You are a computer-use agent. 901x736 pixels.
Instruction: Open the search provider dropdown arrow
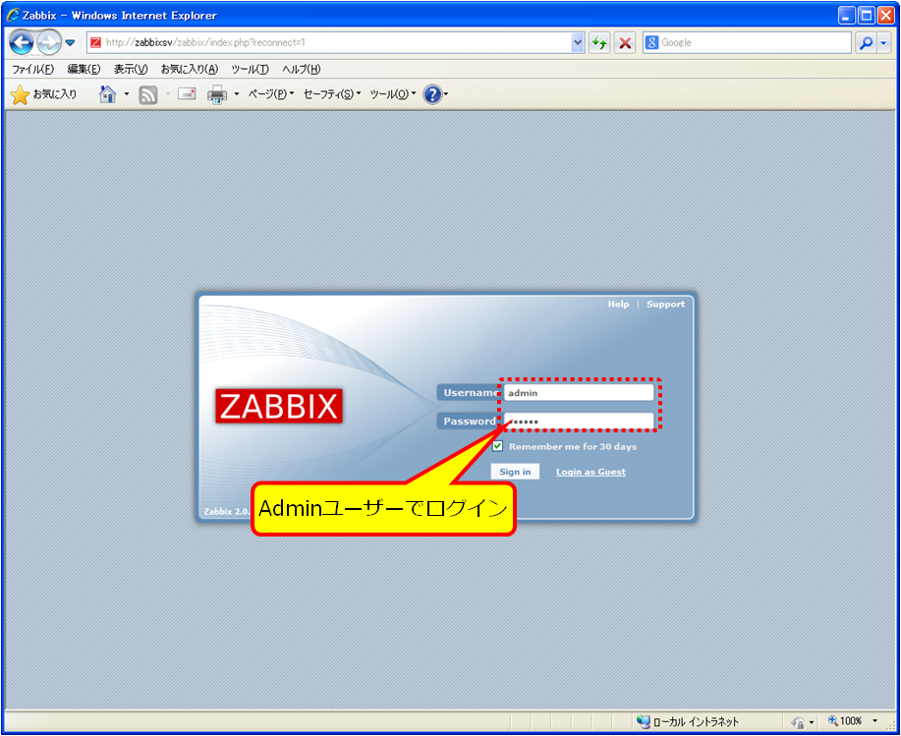(883, 42)
